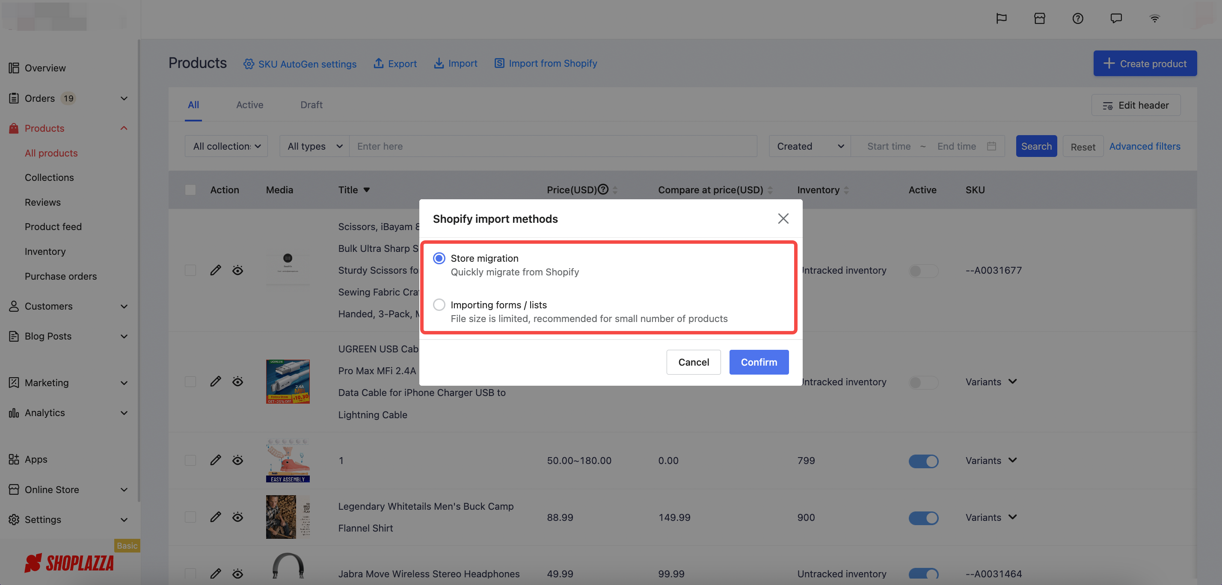Check the UGREEN USB Cable row checkbox
This screenshot has width=1222, height=585.
point(190,381)
